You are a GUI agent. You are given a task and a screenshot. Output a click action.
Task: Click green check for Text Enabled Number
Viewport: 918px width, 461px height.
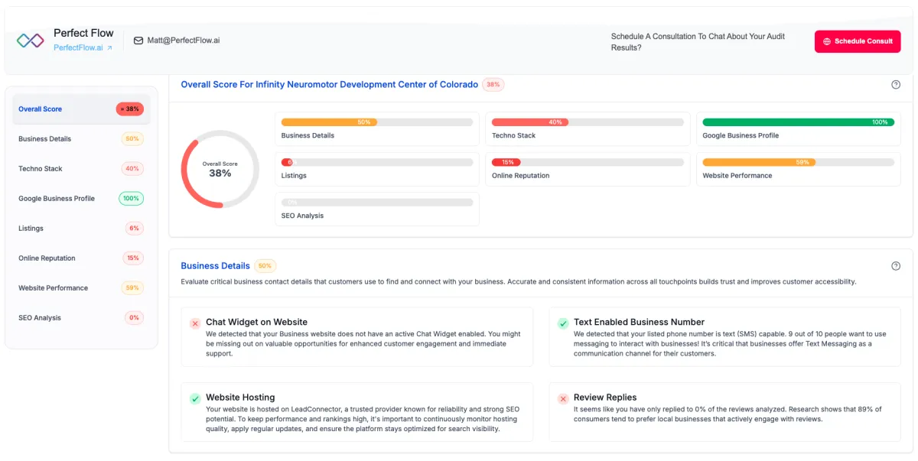tap(563, 323)
